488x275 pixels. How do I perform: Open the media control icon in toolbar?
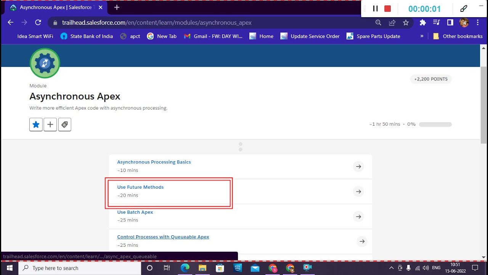point(437,23)
